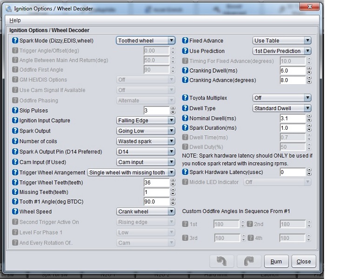Screen dimensions: 347x279
Task: Open the Spark Mode dropdown
Action: (x=145, y=41)
